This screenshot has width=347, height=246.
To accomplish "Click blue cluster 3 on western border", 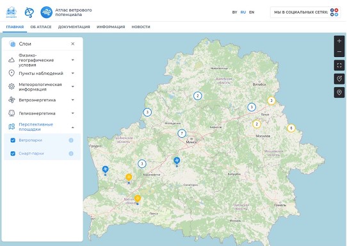I will tap(147, 112).
